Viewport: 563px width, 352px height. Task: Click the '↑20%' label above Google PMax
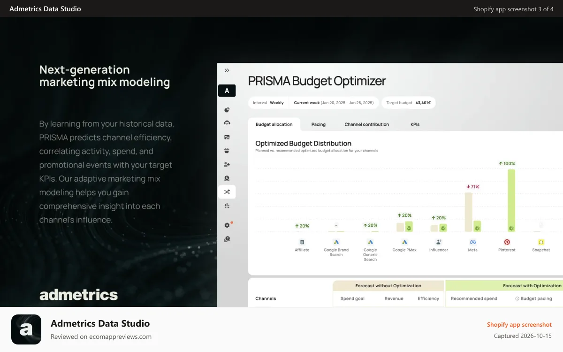404,215
